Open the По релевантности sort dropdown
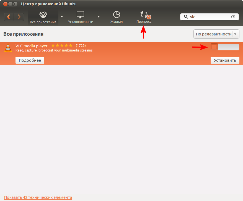Viewport: 243px width, 201px height. point(216,34)
